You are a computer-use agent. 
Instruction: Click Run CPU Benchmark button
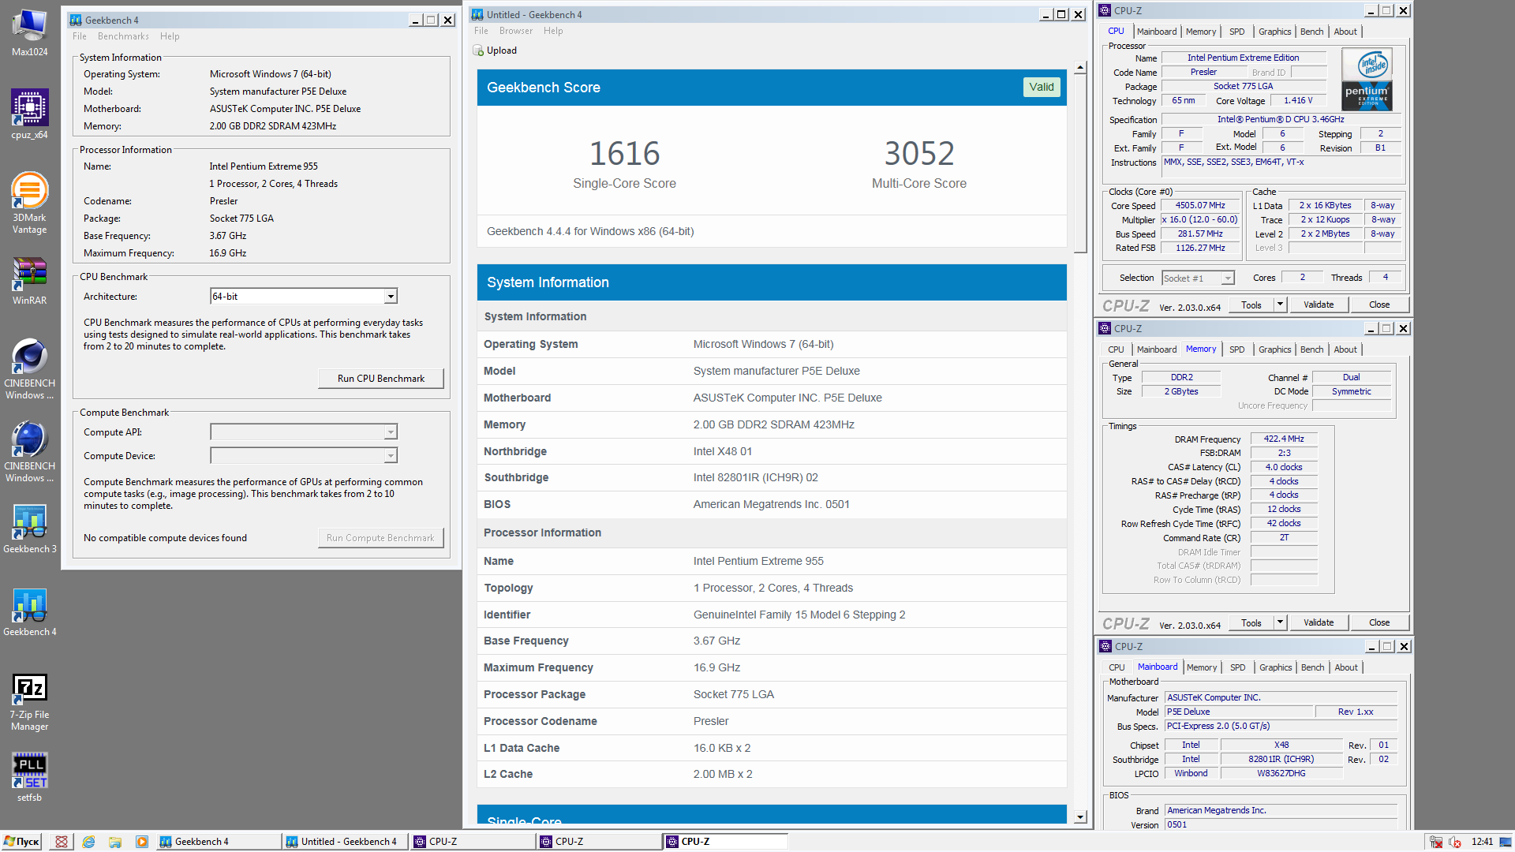point(381,379)
